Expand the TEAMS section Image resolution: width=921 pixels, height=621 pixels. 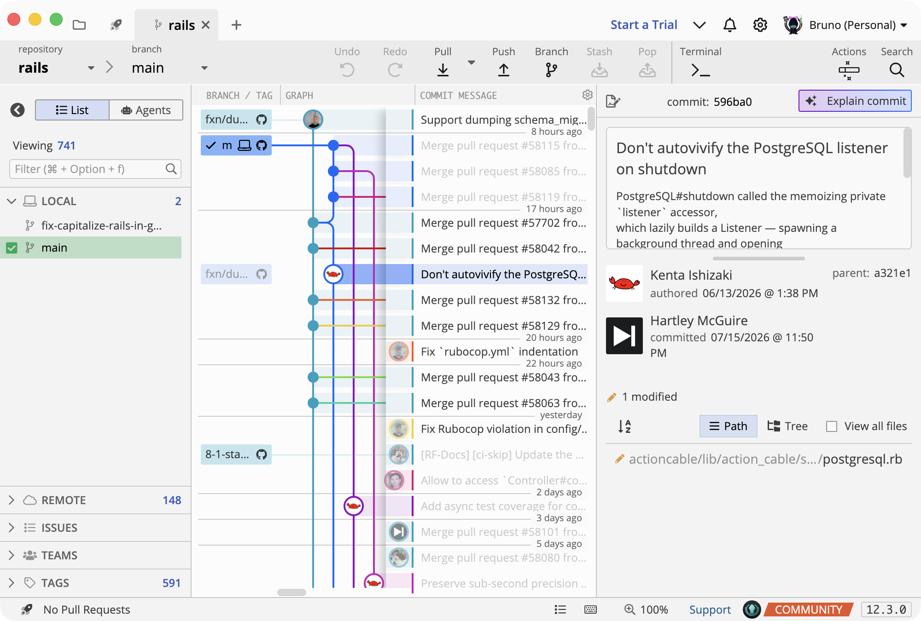[x=12, y=555]
